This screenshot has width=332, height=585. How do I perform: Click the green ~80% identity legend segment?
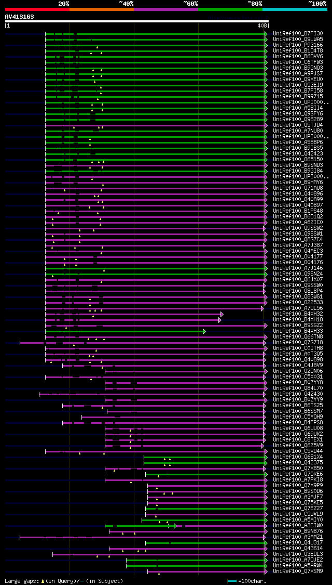click(230, 9)
